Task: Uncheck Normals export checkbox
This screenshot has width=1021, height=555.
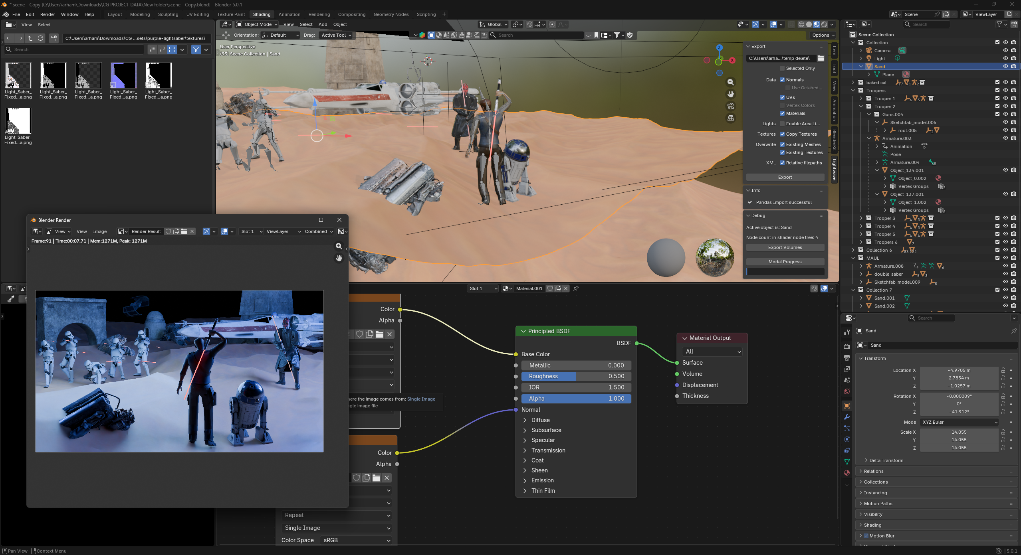Action: [782, 80]
